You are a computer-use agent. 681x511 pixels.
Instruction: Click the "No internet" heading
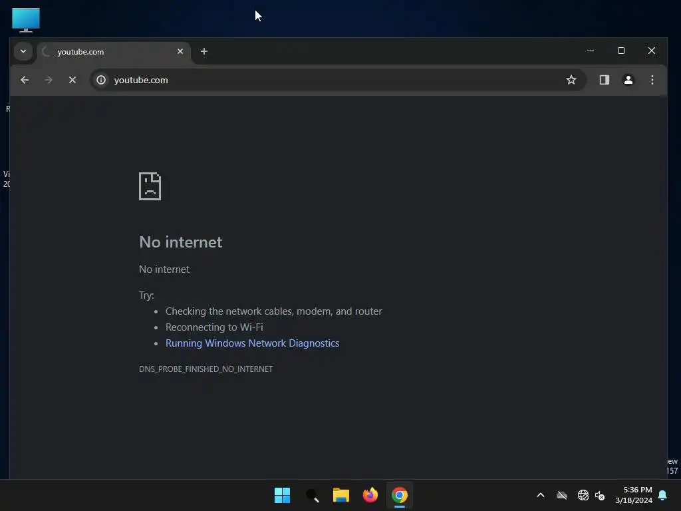tap(181, 242)
